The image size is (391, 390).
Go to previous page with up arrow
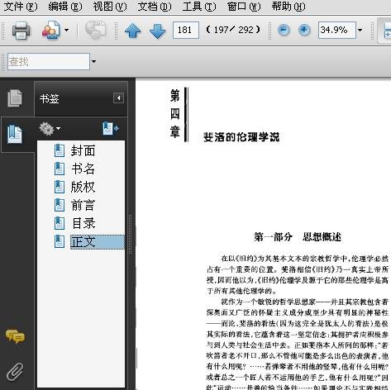tap(132, 31)
